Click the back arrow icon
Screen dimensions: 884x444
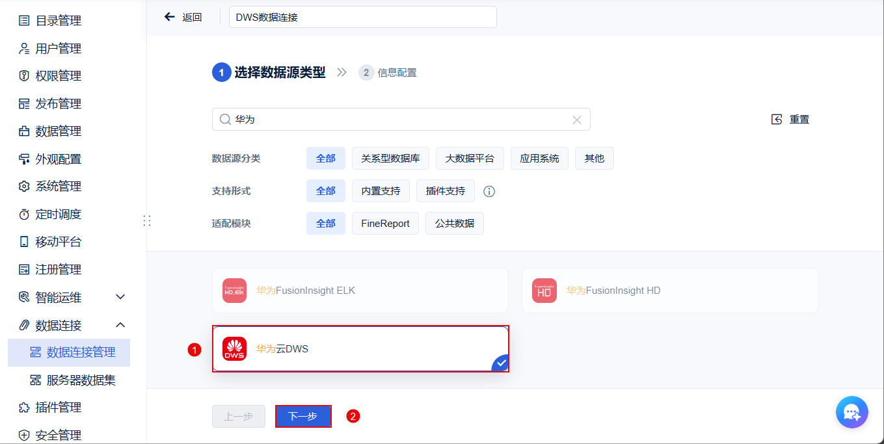(x=170, y=17)
